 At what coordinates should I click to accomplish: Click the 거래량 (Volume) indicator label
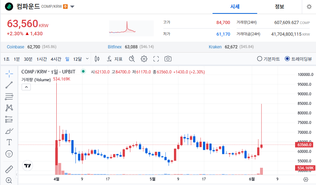pyautogui.click(x=36, y=79)
